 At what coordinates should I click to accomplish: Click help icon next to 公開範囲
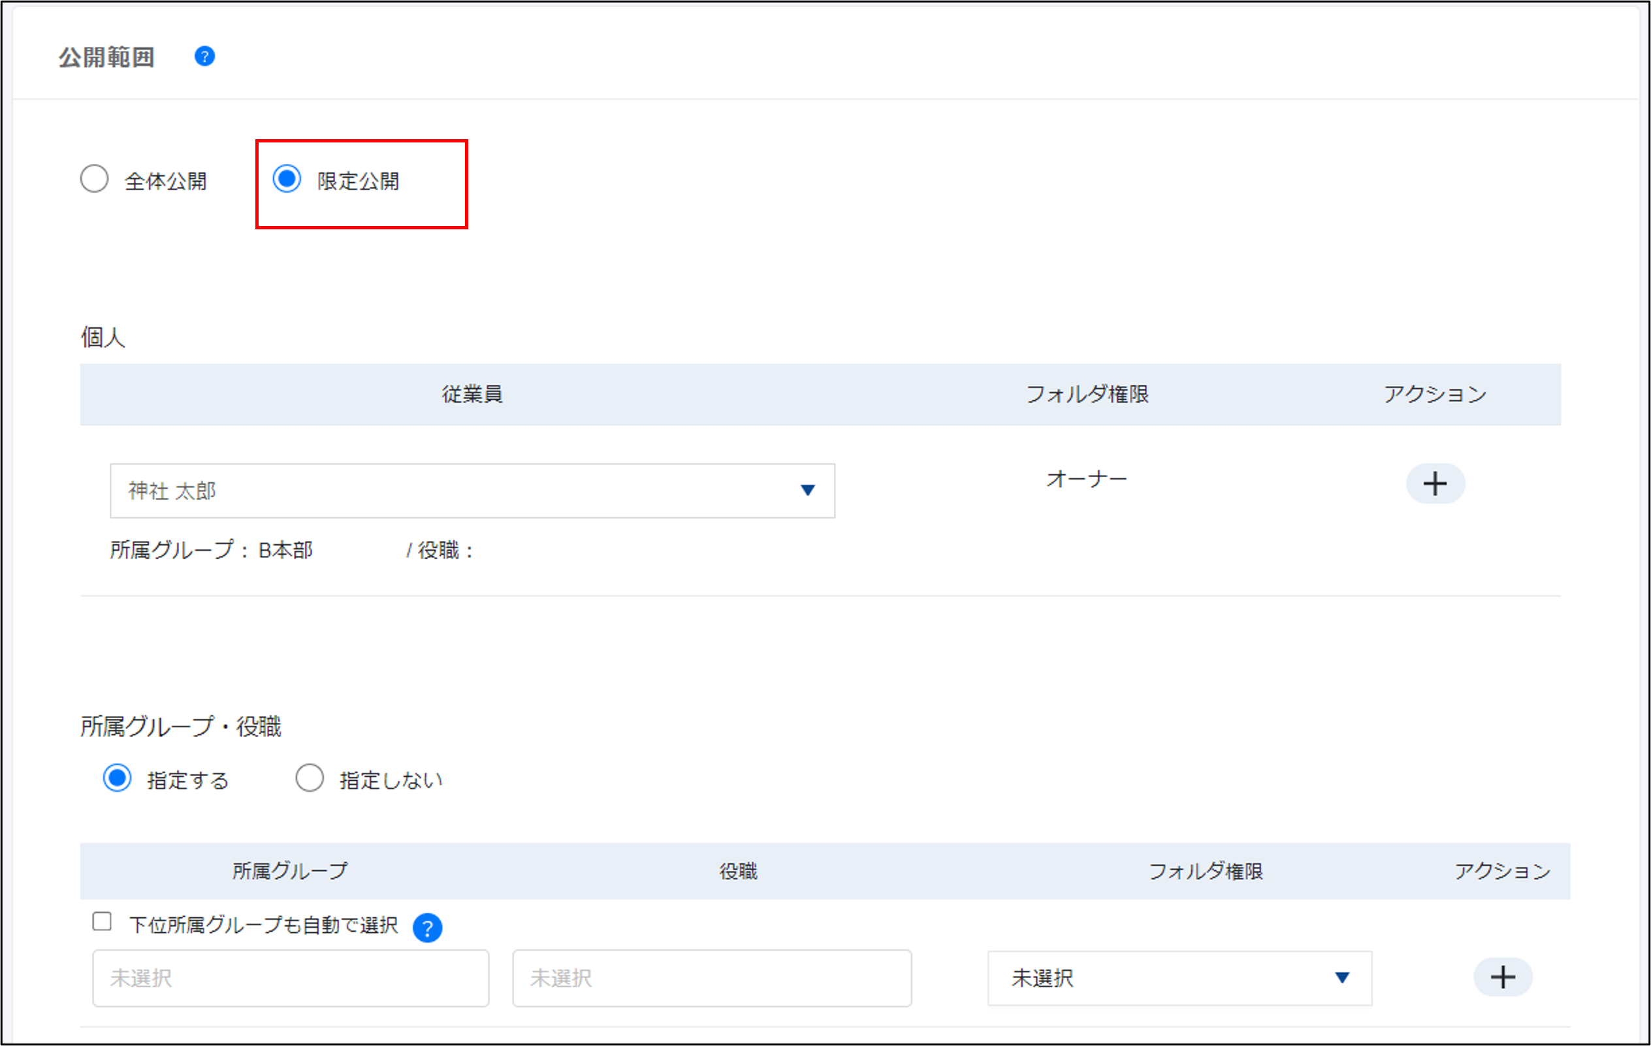tap(204, 56)
